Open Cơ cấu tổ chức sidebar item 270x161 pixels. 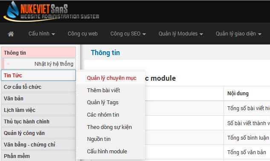[38, 87]
